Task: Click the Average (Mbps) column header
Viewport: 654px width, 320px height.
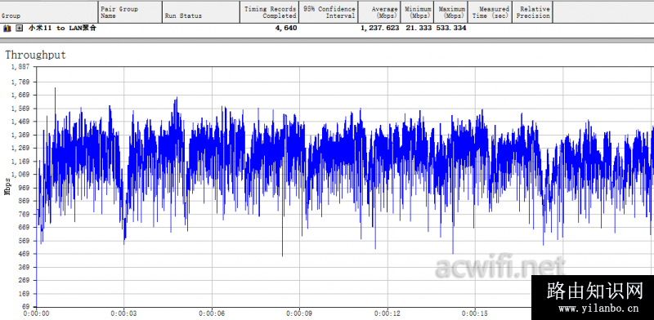Action: coord(379,11)
